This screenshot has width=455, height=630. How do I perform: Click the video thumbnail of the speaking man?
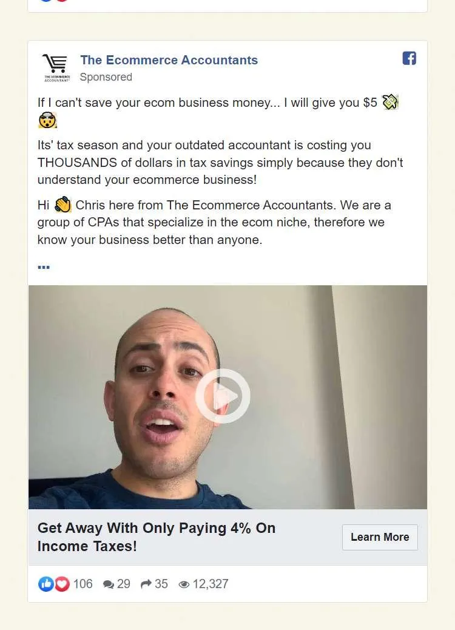tap(227, 397)
